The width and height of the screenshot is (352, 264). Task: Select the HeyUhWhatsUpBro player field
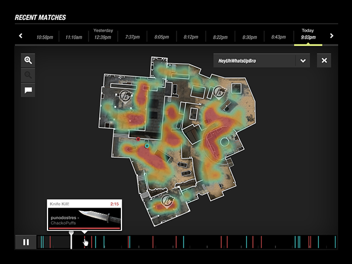[255, 60]
